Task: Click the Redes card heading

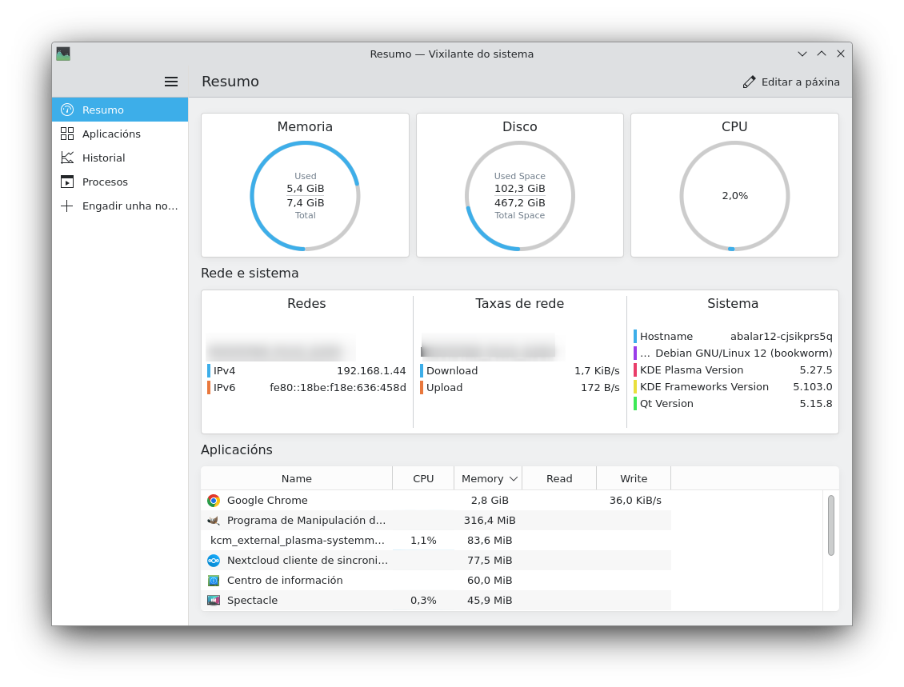Action: coord(306,304)
